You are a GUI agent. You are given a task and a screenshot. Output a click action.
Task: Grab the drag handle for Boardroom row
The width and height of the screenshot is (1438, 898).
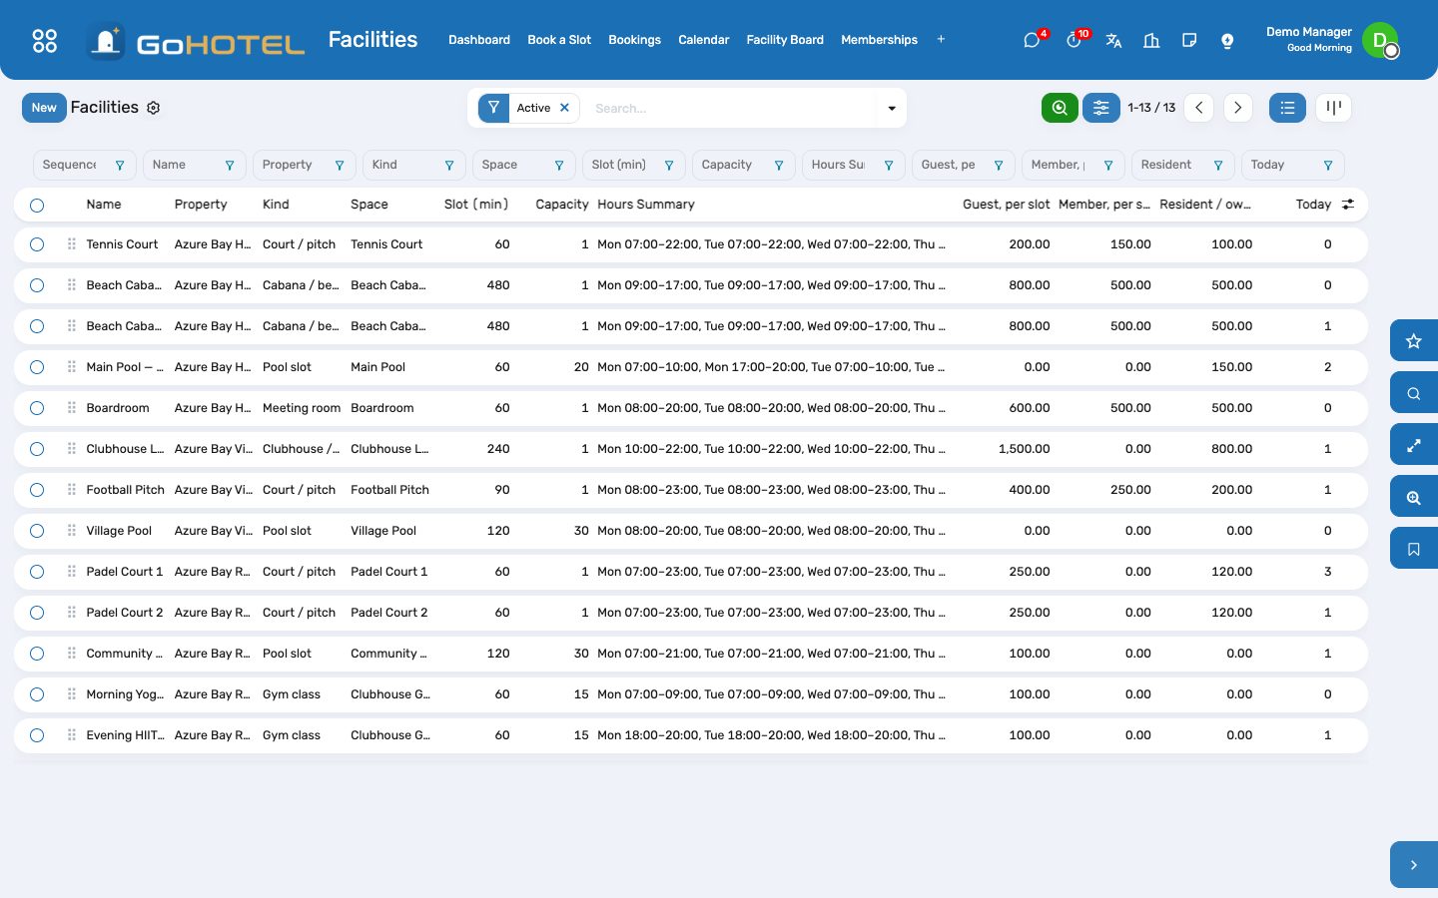(x=72, y=408)
